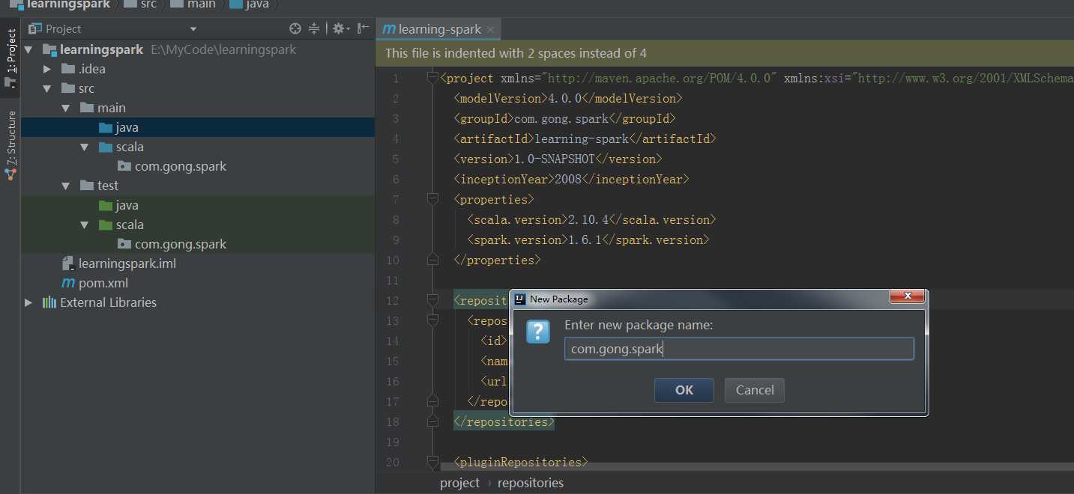Click the spark.version value 1.6.1

(585, 240)
